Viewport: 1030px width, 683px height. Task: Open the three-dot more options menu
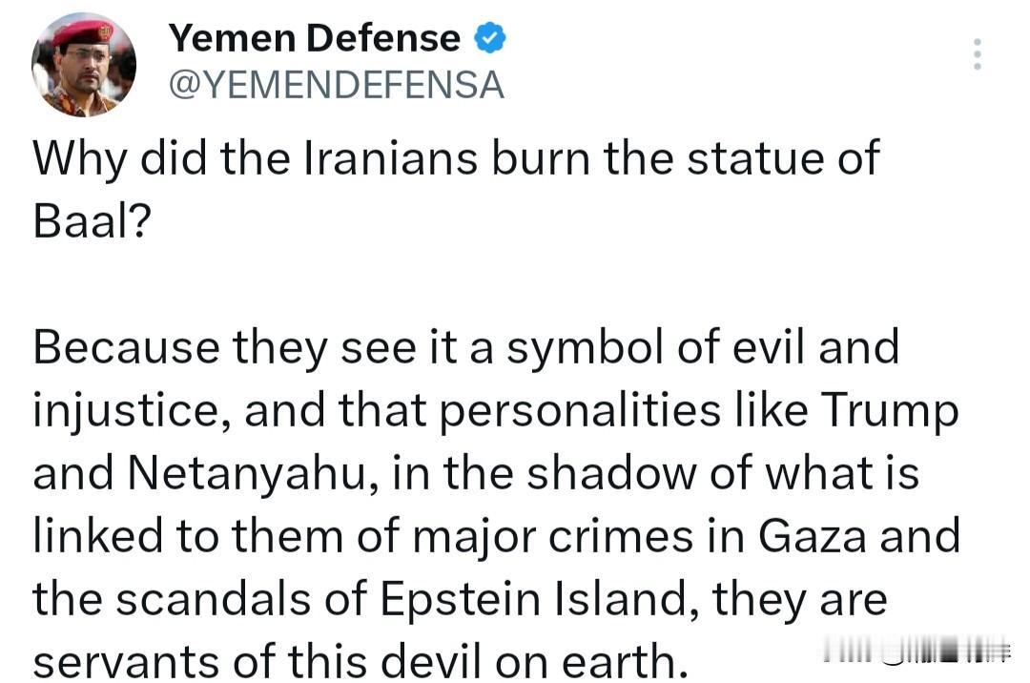coord(977,54)
